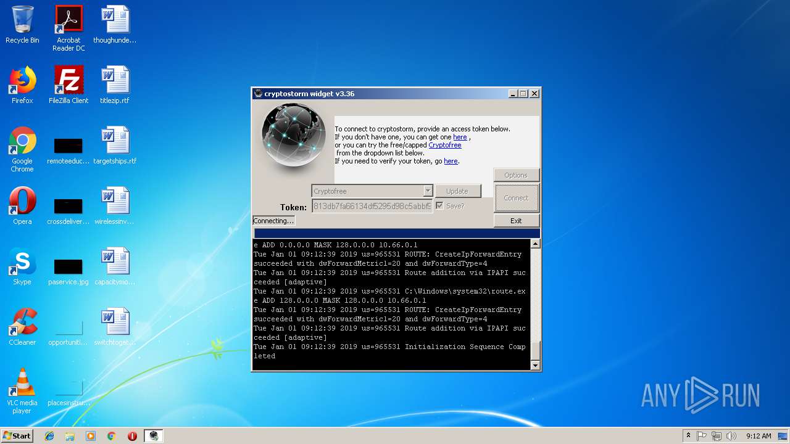Open Windows Media Player taskbar icon
This screenshot has width=790, height=444.
[x=91, y=436]
